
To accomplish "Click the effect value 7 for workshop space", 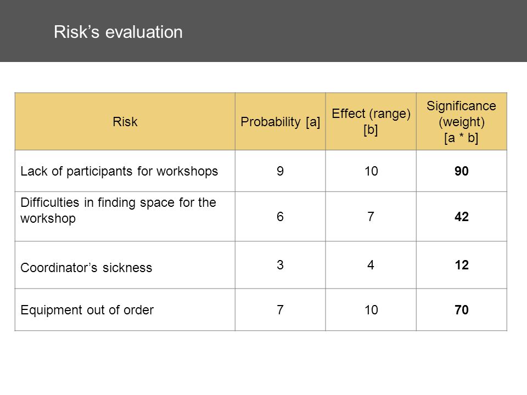I will click(x=371, y=216).
